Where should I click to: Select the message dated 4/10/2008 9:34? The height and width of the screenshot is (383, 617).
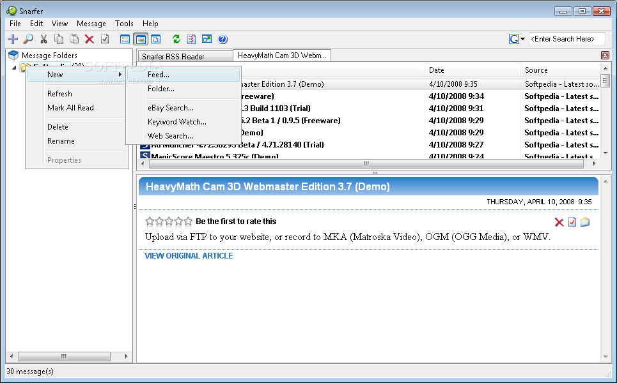pyautogui.click(x=369, y=96)
